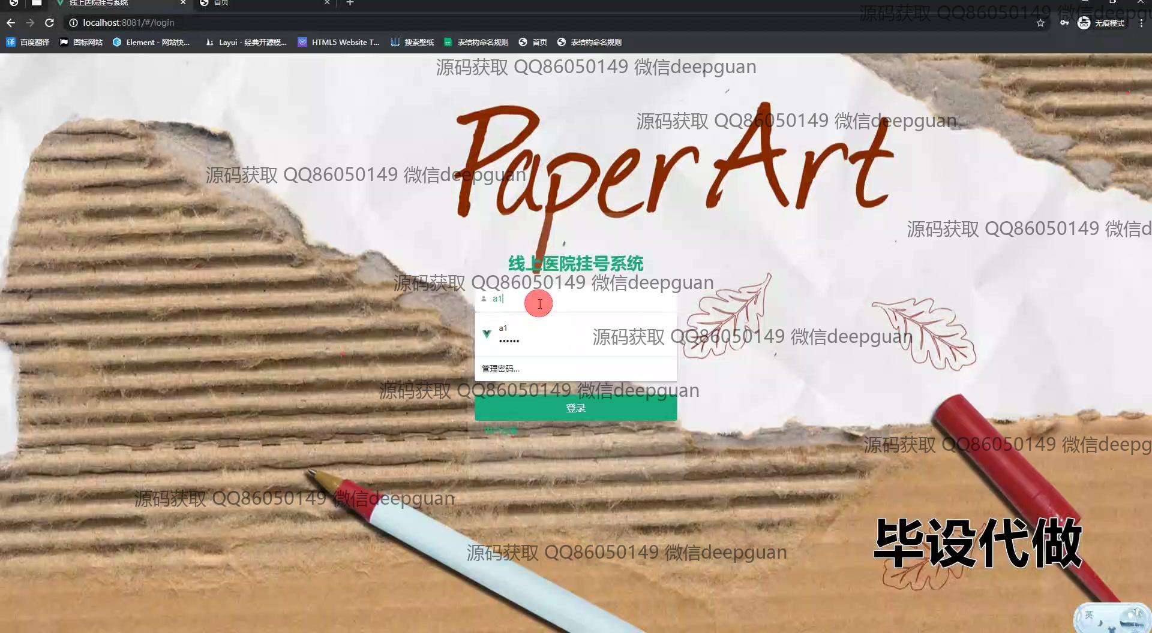
Task: Open the Layui - 经典开源模... bookmark
Action: point(246,42)
